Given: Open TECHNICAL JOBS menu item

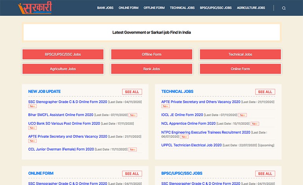Looking at the screenshot, I should click(x=182, y=8).
